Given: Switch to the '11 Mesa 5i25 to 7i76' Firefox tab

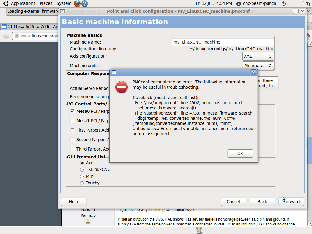Looking at the screenshot, I should point(30,27).
